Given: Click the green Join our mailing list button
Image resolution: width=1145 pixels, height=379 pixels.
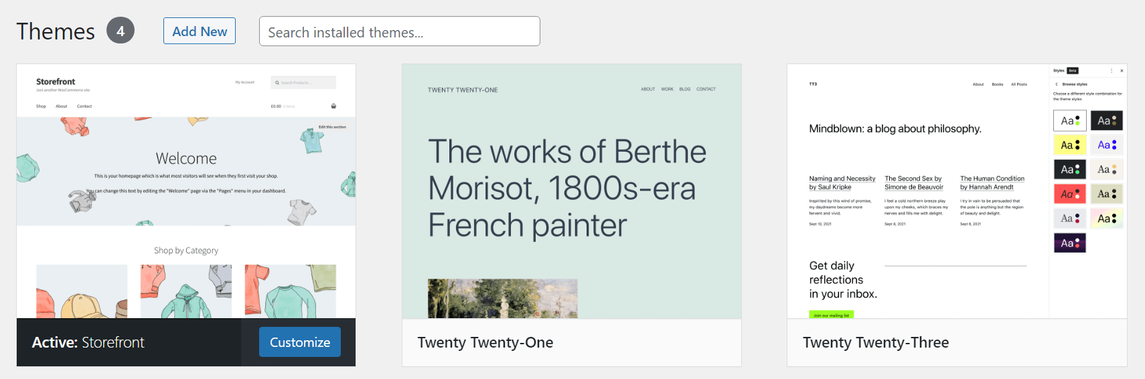Looking at the screenshot, I should tap(831, 315).
